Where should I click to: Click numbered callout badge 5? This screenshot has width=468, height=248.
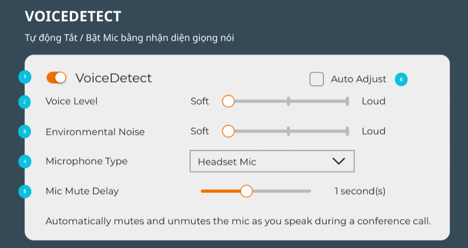coord(25,191)
